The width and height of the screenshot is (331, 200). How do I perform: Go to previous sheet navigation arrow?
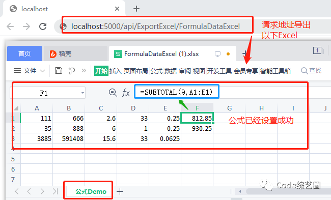(x=29, y=191)
